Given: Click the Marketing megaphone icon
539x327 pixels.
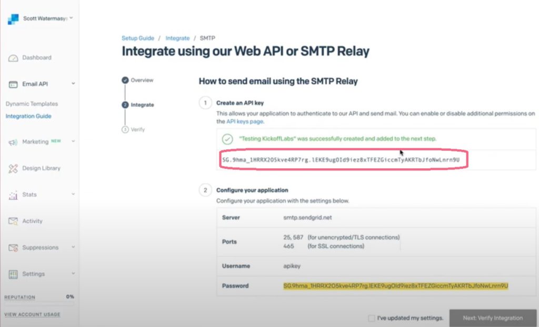Looking at the screenshot, I should pos(13,142).
